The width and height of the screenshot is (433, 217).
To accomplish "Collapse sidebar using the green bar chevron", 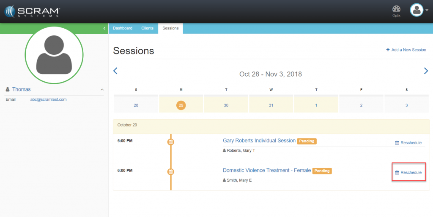I will point(104,28).
